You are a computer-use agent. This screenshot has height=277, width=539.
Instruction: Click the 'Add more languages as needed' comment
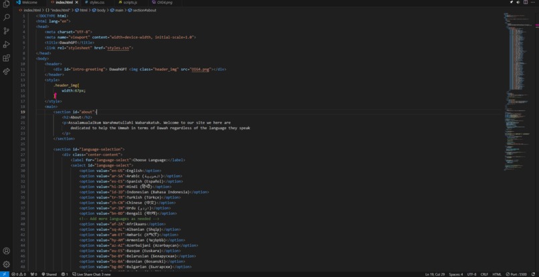[x=119, y=219]
